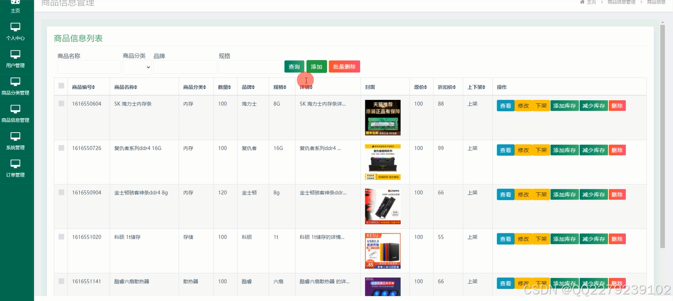This screenshot has width=673, height=301.
Task: Open the 商品分类 dropdown filter
Action: tap(138, 67)
